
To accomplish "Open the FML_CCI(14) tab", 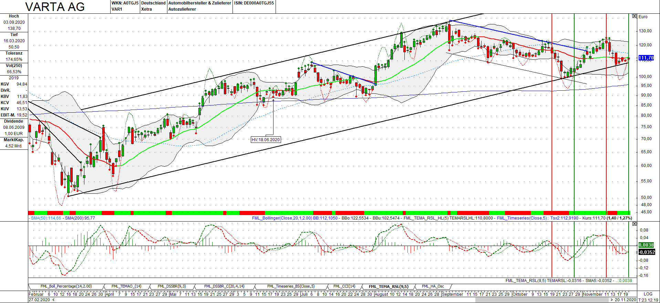I will click(344, 287).
